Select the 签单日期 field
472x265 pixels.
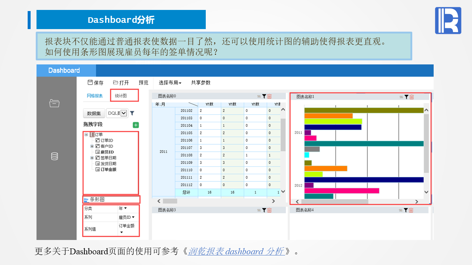click(108, 158)
